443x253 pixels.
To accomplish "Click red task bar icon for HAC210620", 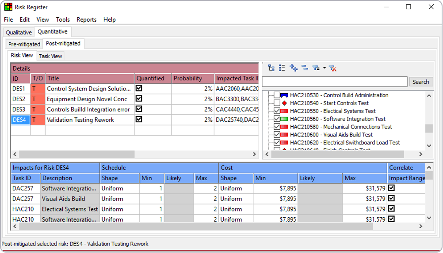I will click(x=284, y=143).
